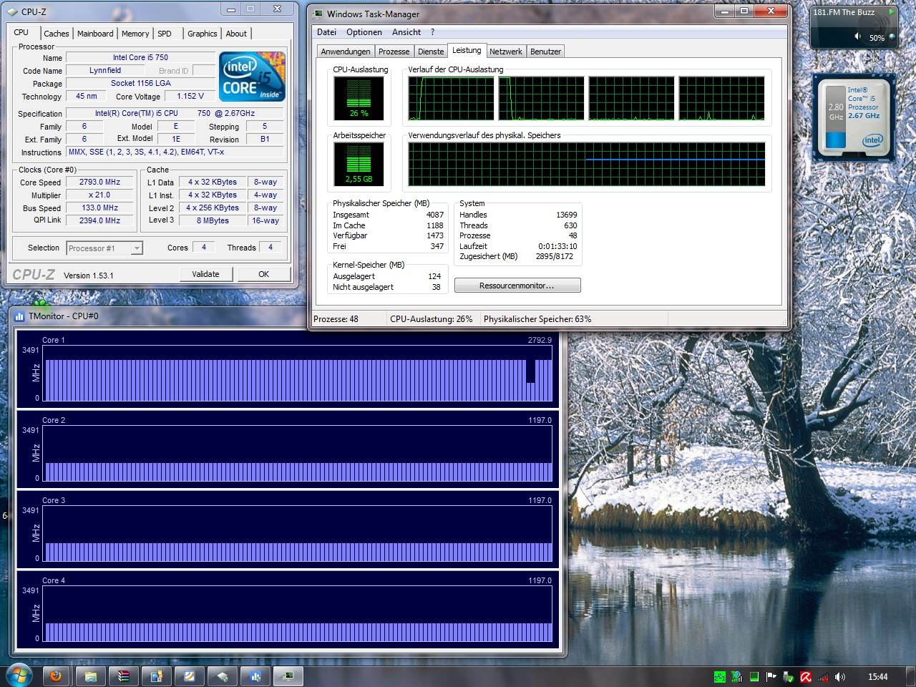Click the QPI Link value 2394.0 MHz
This screenshot has width=916, height=687.
tap(99, 220)
